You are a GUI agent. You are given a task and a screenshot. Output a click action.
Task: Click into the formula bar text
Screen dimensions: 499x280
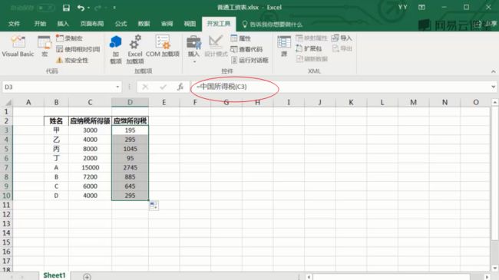pyautogui.click(x=340, y=87)
